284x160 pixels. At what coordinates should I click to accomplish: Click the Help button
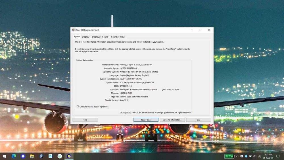click(85, 120)
